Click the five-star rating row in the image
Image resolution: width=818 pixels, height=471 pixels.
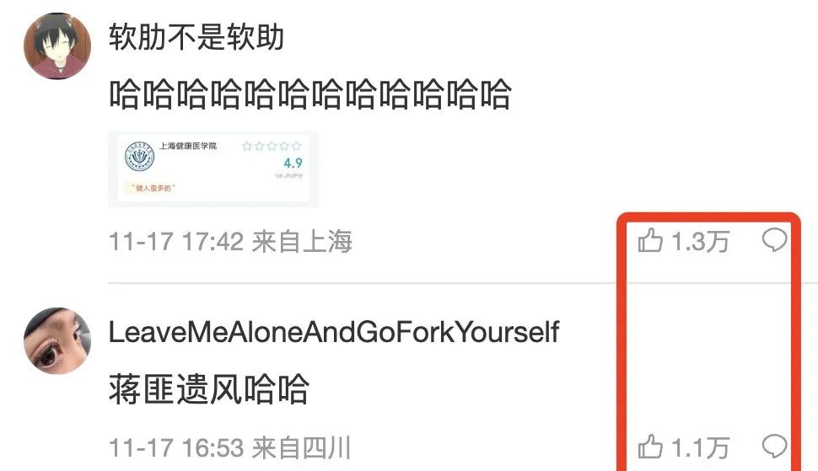272,146
